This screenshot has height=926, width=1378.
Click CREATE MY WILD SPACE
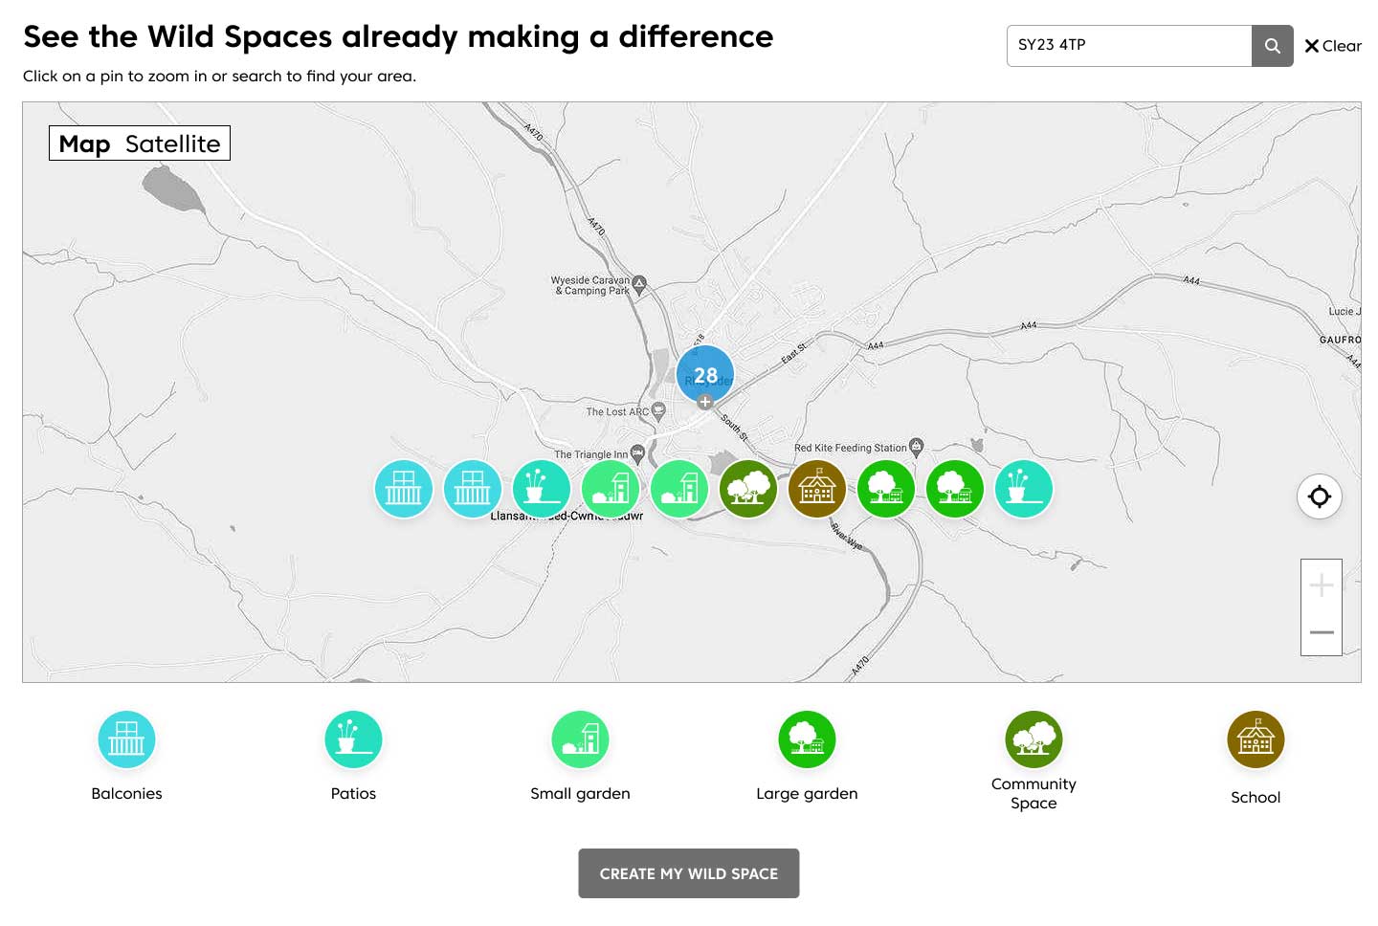coord(688,872)
